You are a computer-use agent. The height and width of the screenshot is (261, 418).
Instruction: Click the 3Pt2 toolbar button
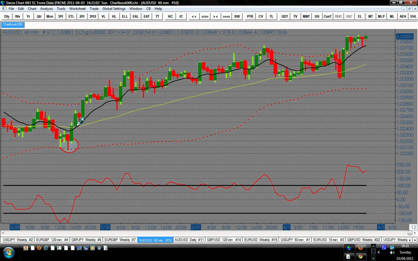click(93, 17)
